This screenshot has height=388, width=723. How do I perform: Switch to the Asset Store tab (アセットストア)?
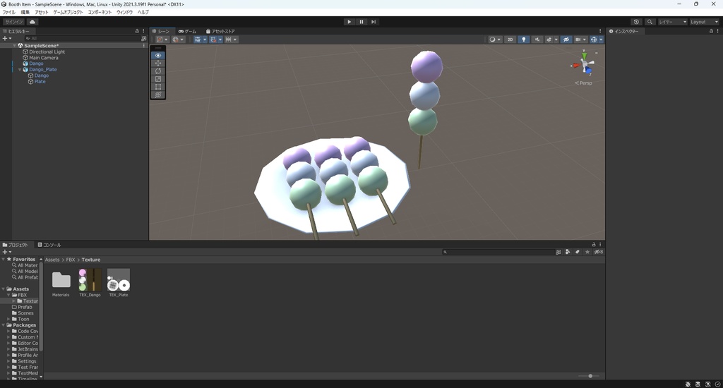(220, 31)
